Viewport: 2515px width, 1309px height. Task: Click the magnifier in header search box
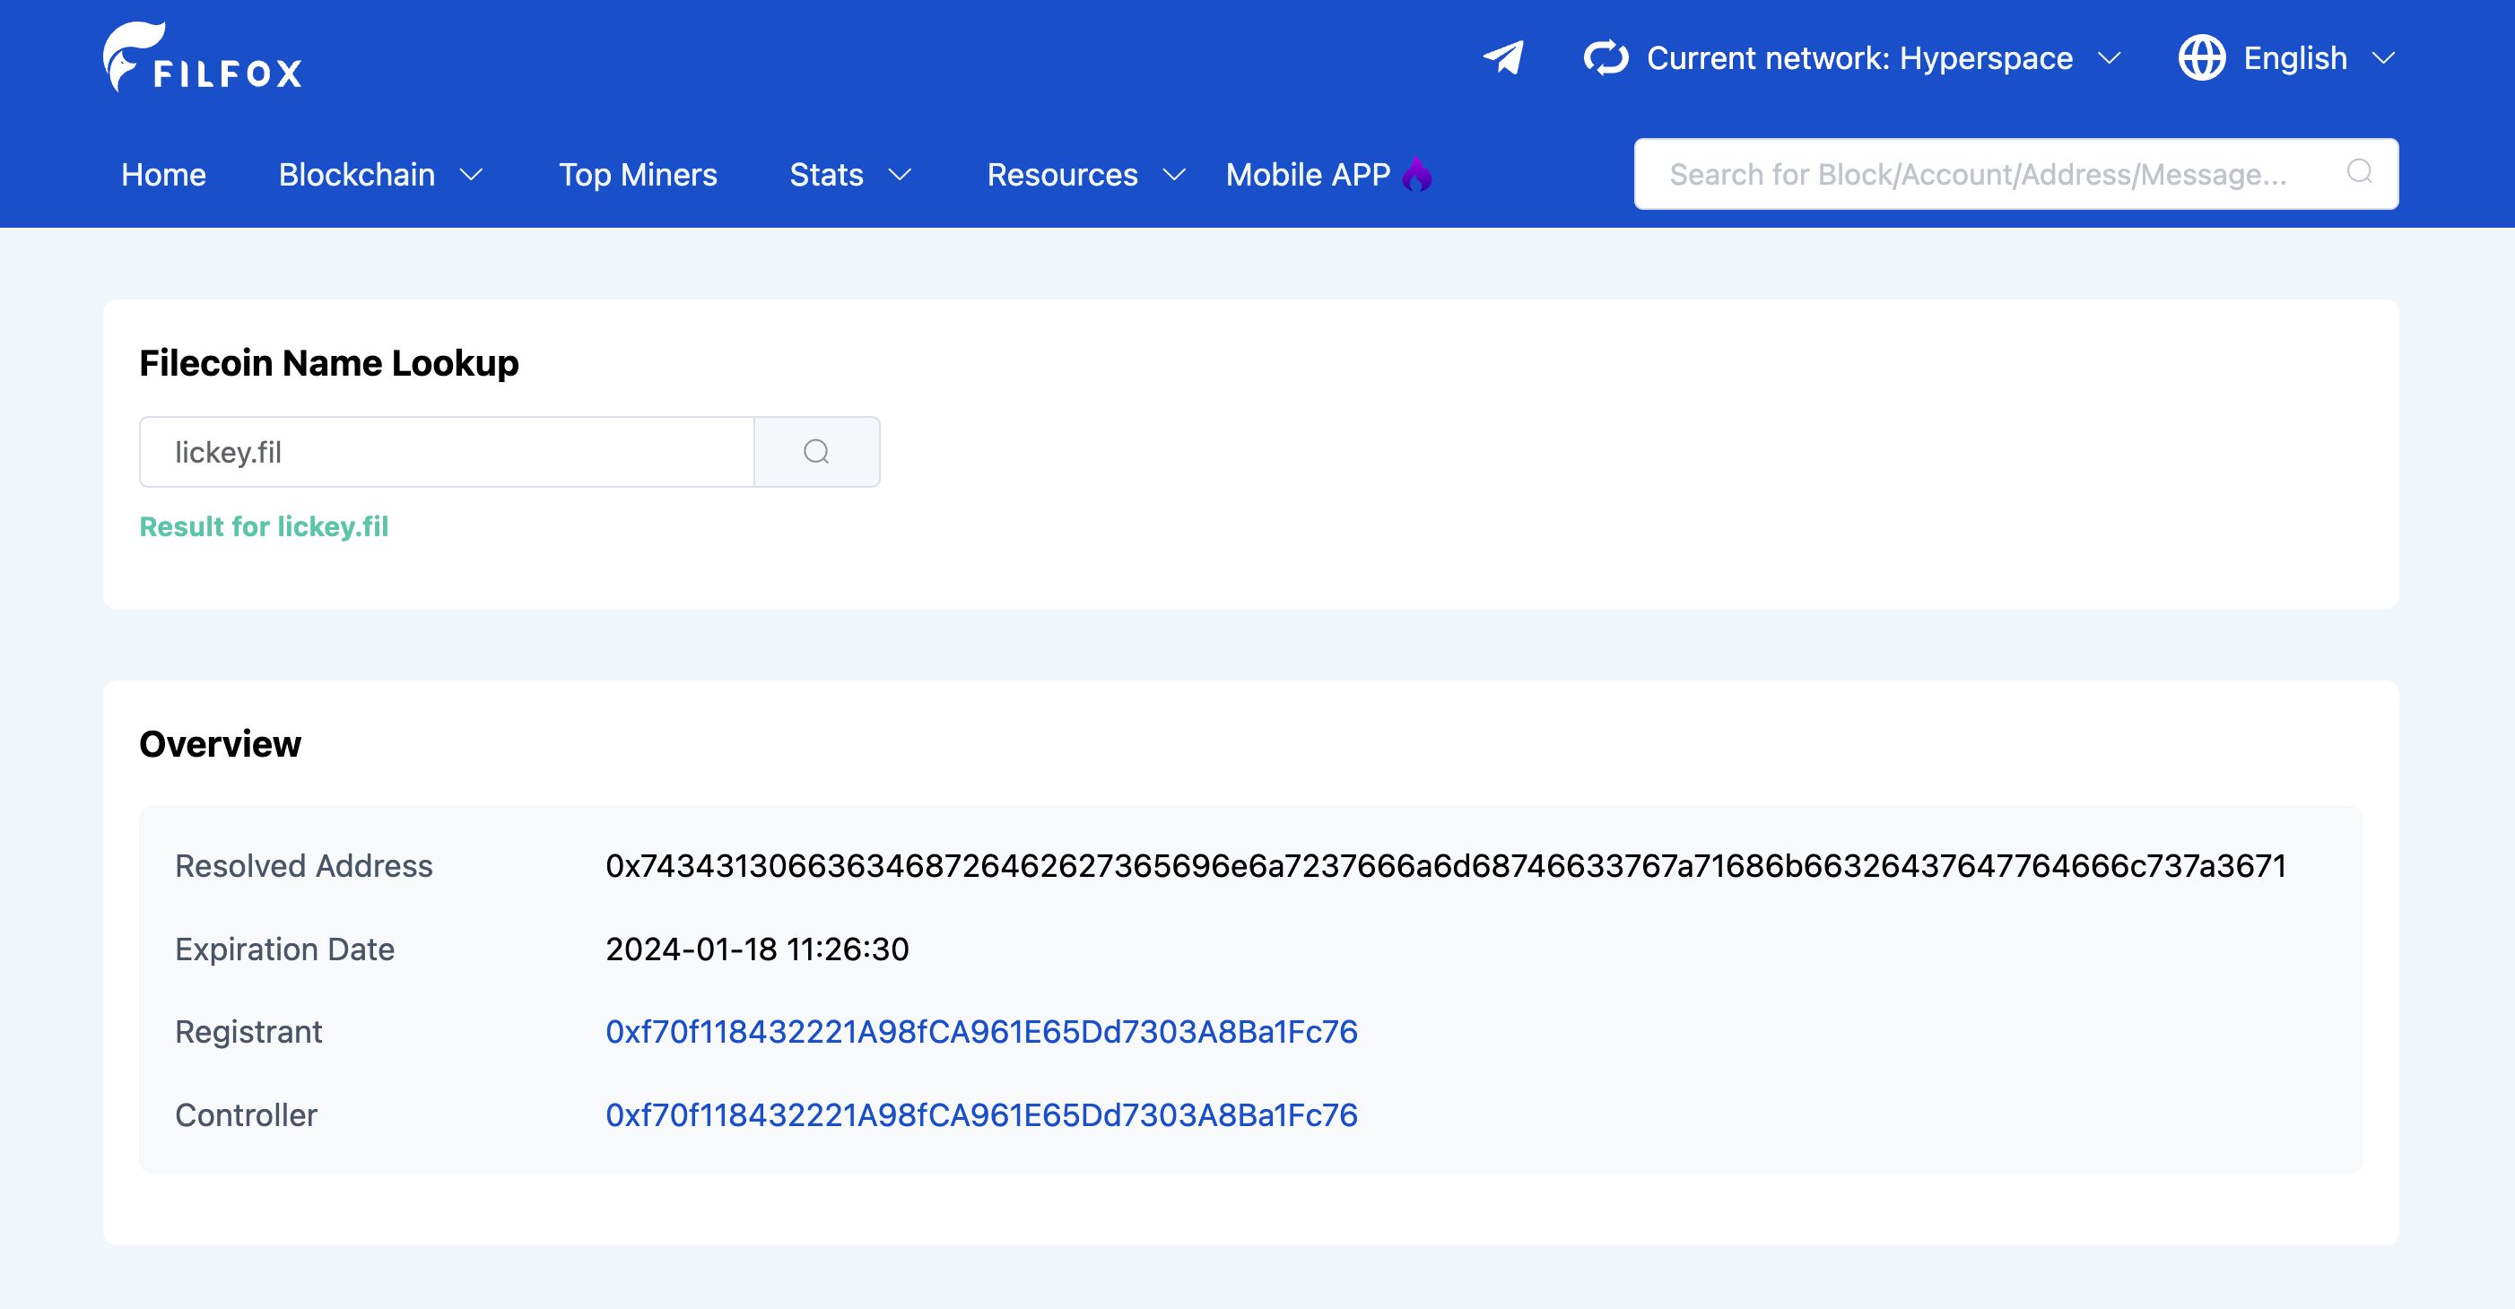point(2360,172)
